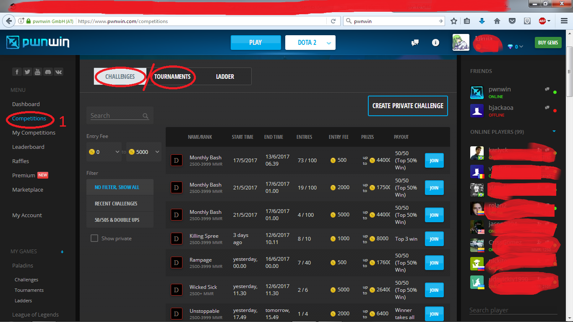
Task: Open the Adblock Plus ABP icon
Action: click(542, 21)
